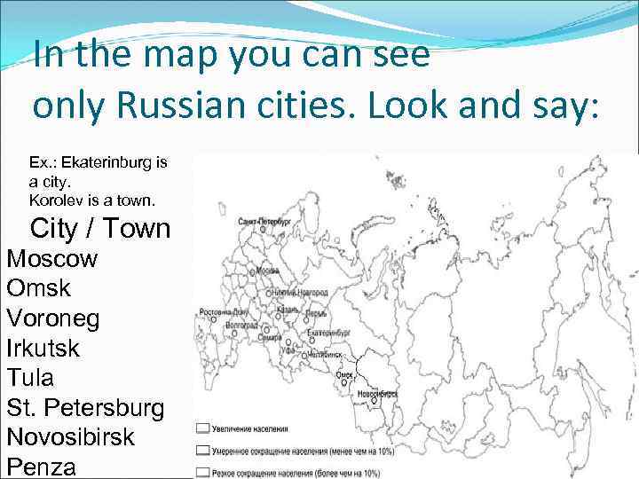Click the word Moscow in the list

(52, 259)
